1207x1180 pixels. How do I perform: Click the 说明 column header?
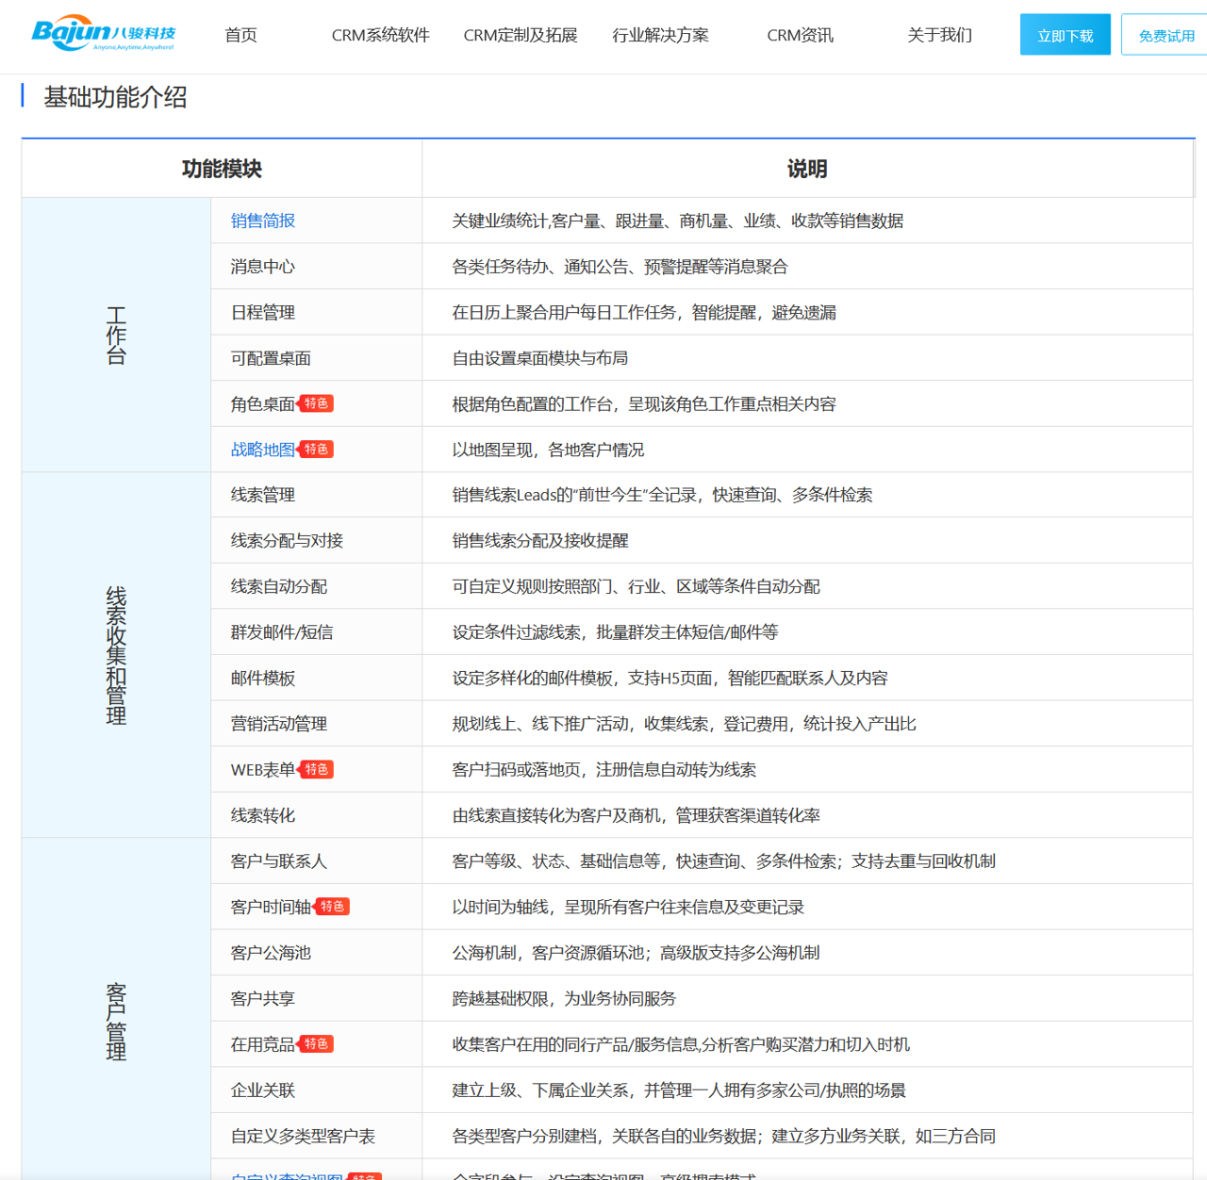pyautogui.click(x=807, y=169)
